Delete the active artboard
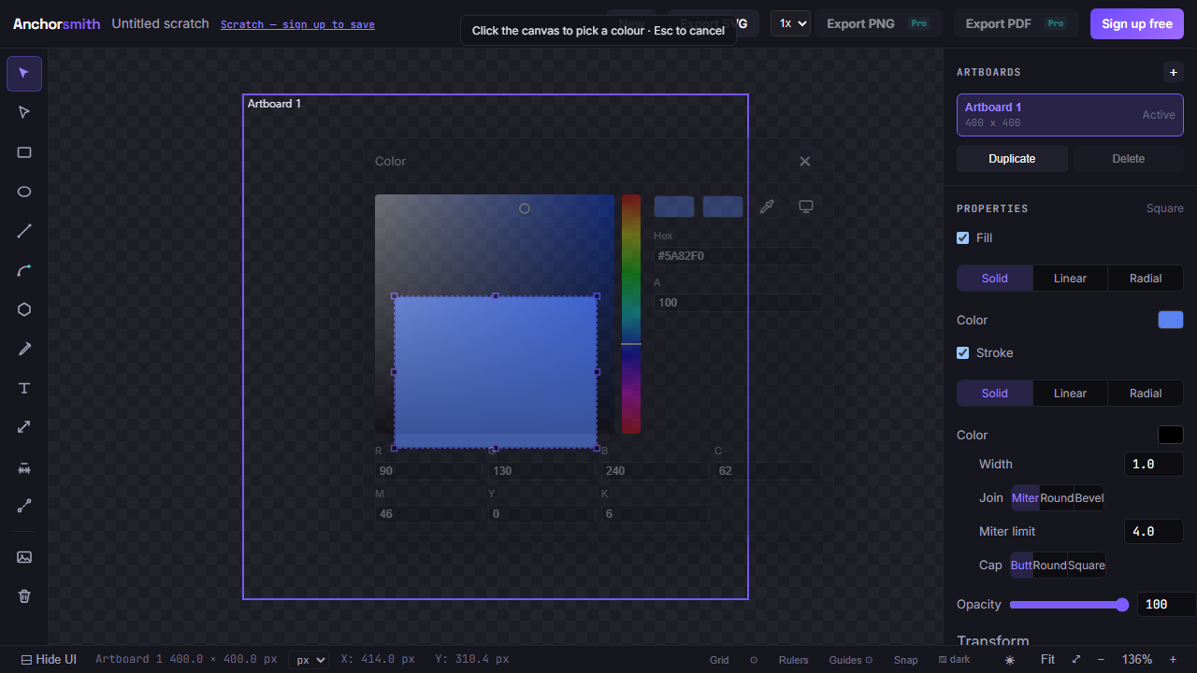 [1128, 159]
